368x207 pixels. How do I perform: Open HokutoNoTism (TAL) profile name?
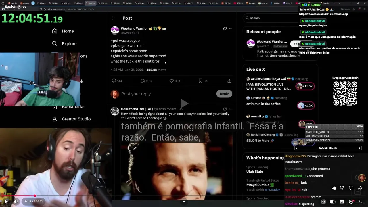coord(137,109)
